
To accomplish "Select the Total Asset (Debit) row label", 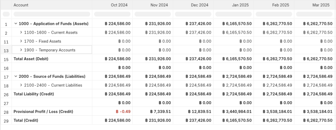I will point(31,59).
